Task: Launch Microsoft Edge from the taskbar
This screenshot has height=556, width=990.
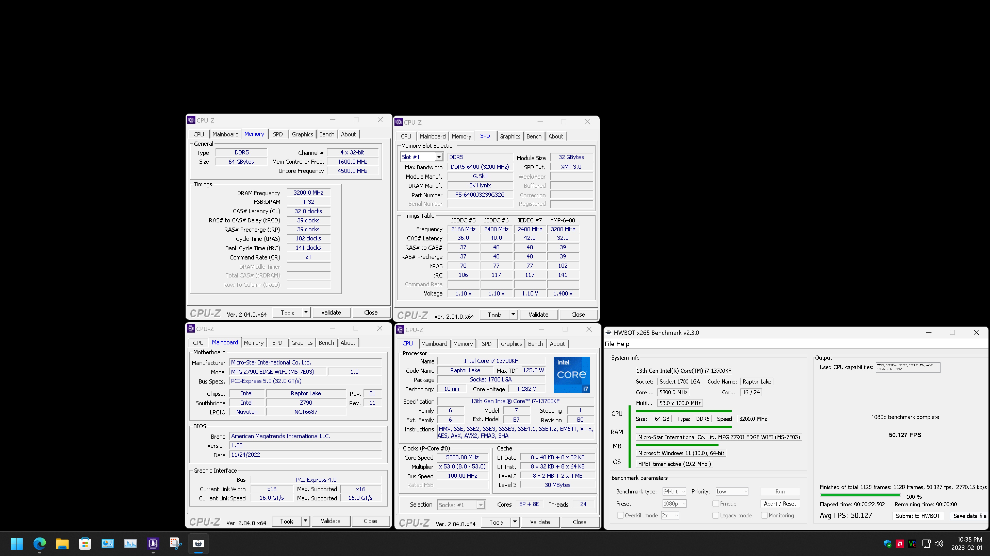Action: pyautogui.click(x=40, y=544)
